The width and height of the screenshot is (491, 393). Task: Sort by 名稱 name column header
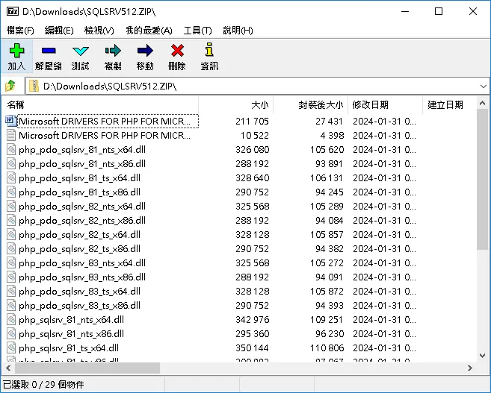(x=100, y=105)
